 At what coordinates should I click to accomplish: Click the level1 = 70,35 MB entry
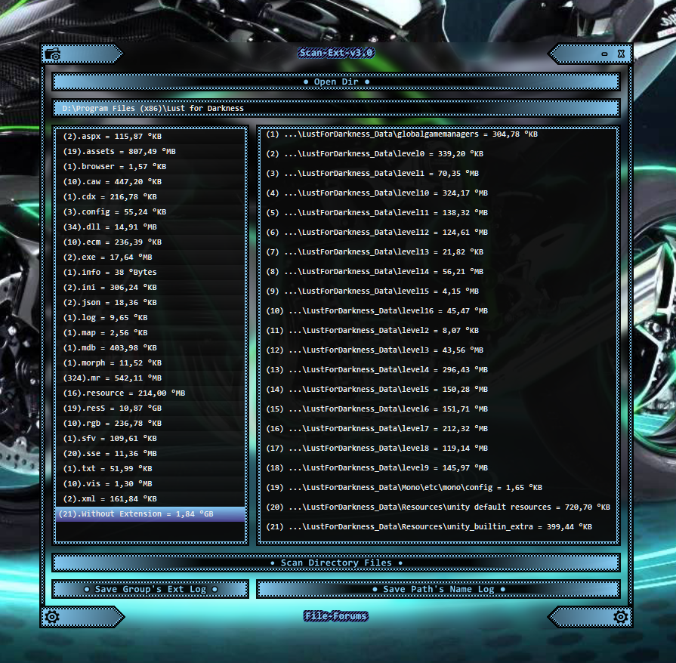click(x=372, y=173)
